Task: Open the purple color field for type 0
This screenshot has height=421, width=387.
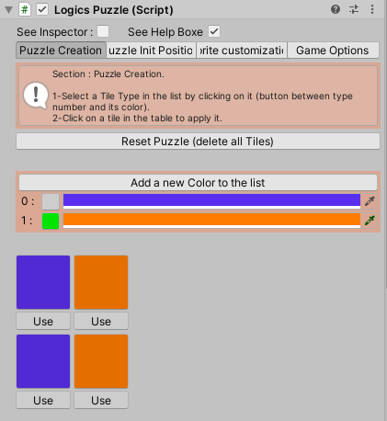Action: click(211, 201)
